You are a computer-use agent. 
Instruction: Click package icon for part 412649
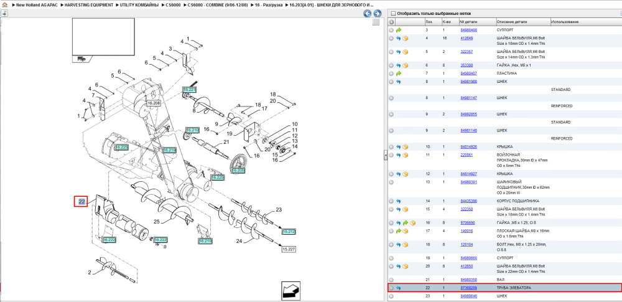[x=406, y=39]
